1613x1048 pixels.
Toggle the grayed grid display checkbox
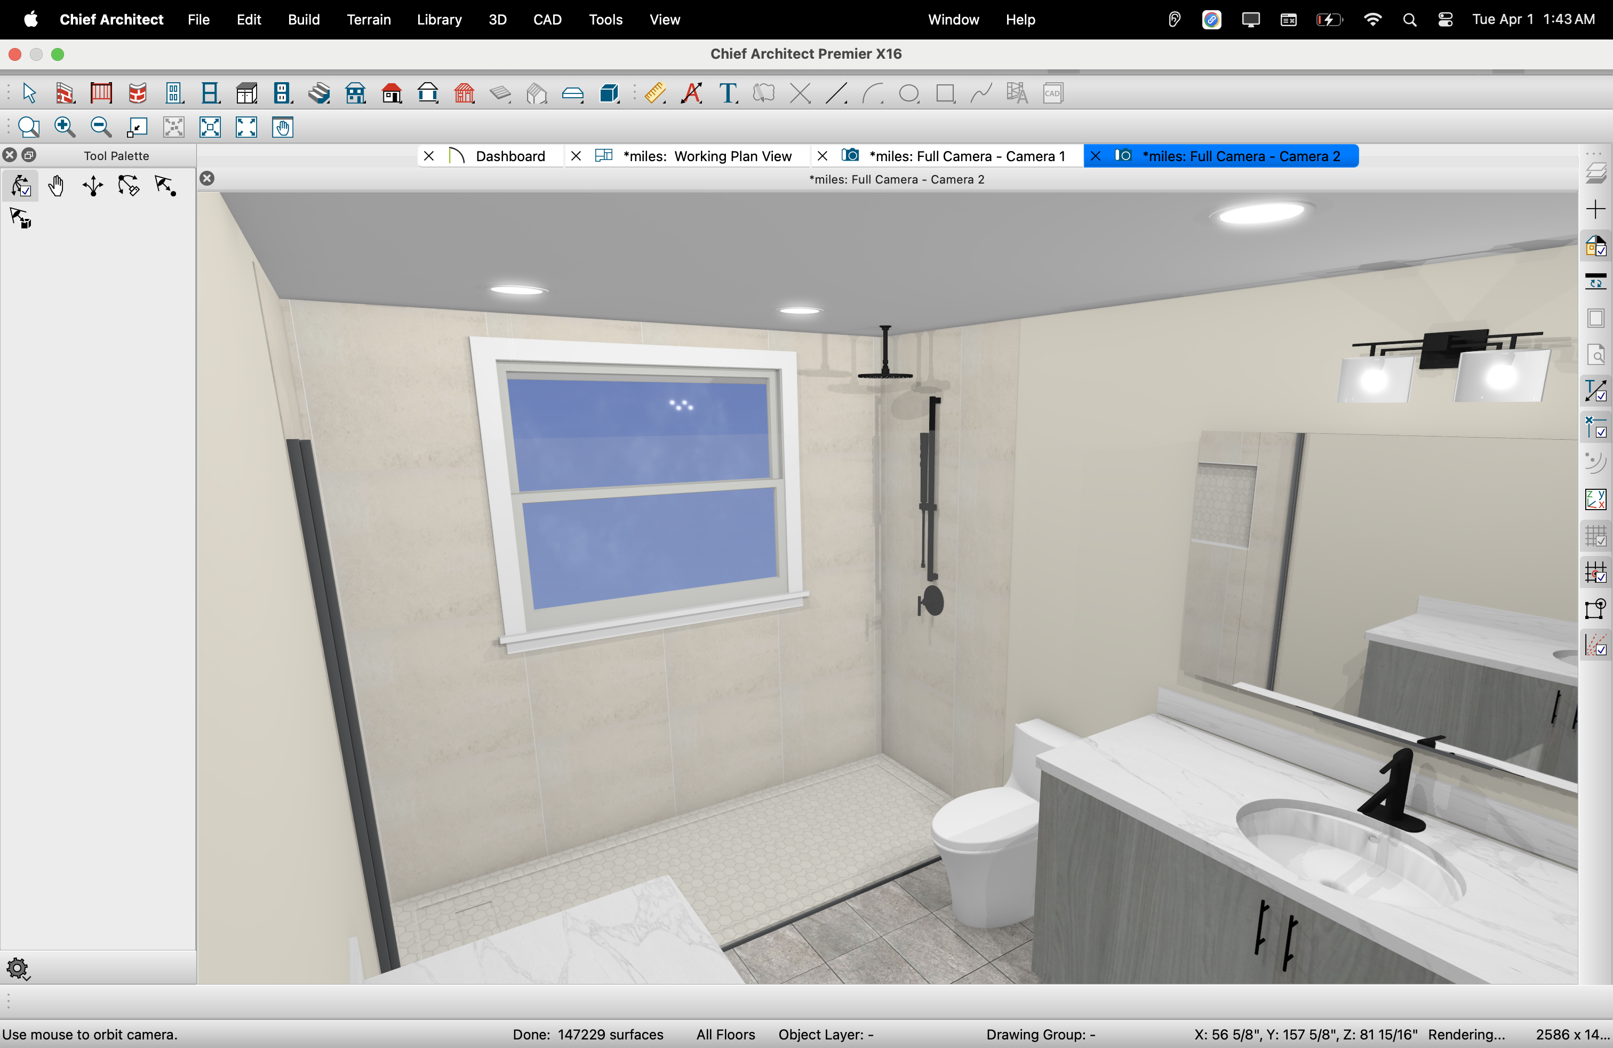click(x=1596, y=537)
